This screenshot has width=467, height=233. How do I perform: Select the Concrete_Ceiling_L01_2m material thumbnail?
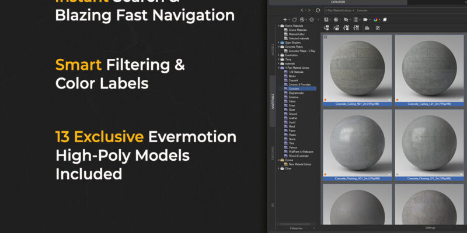coord(429,70)
